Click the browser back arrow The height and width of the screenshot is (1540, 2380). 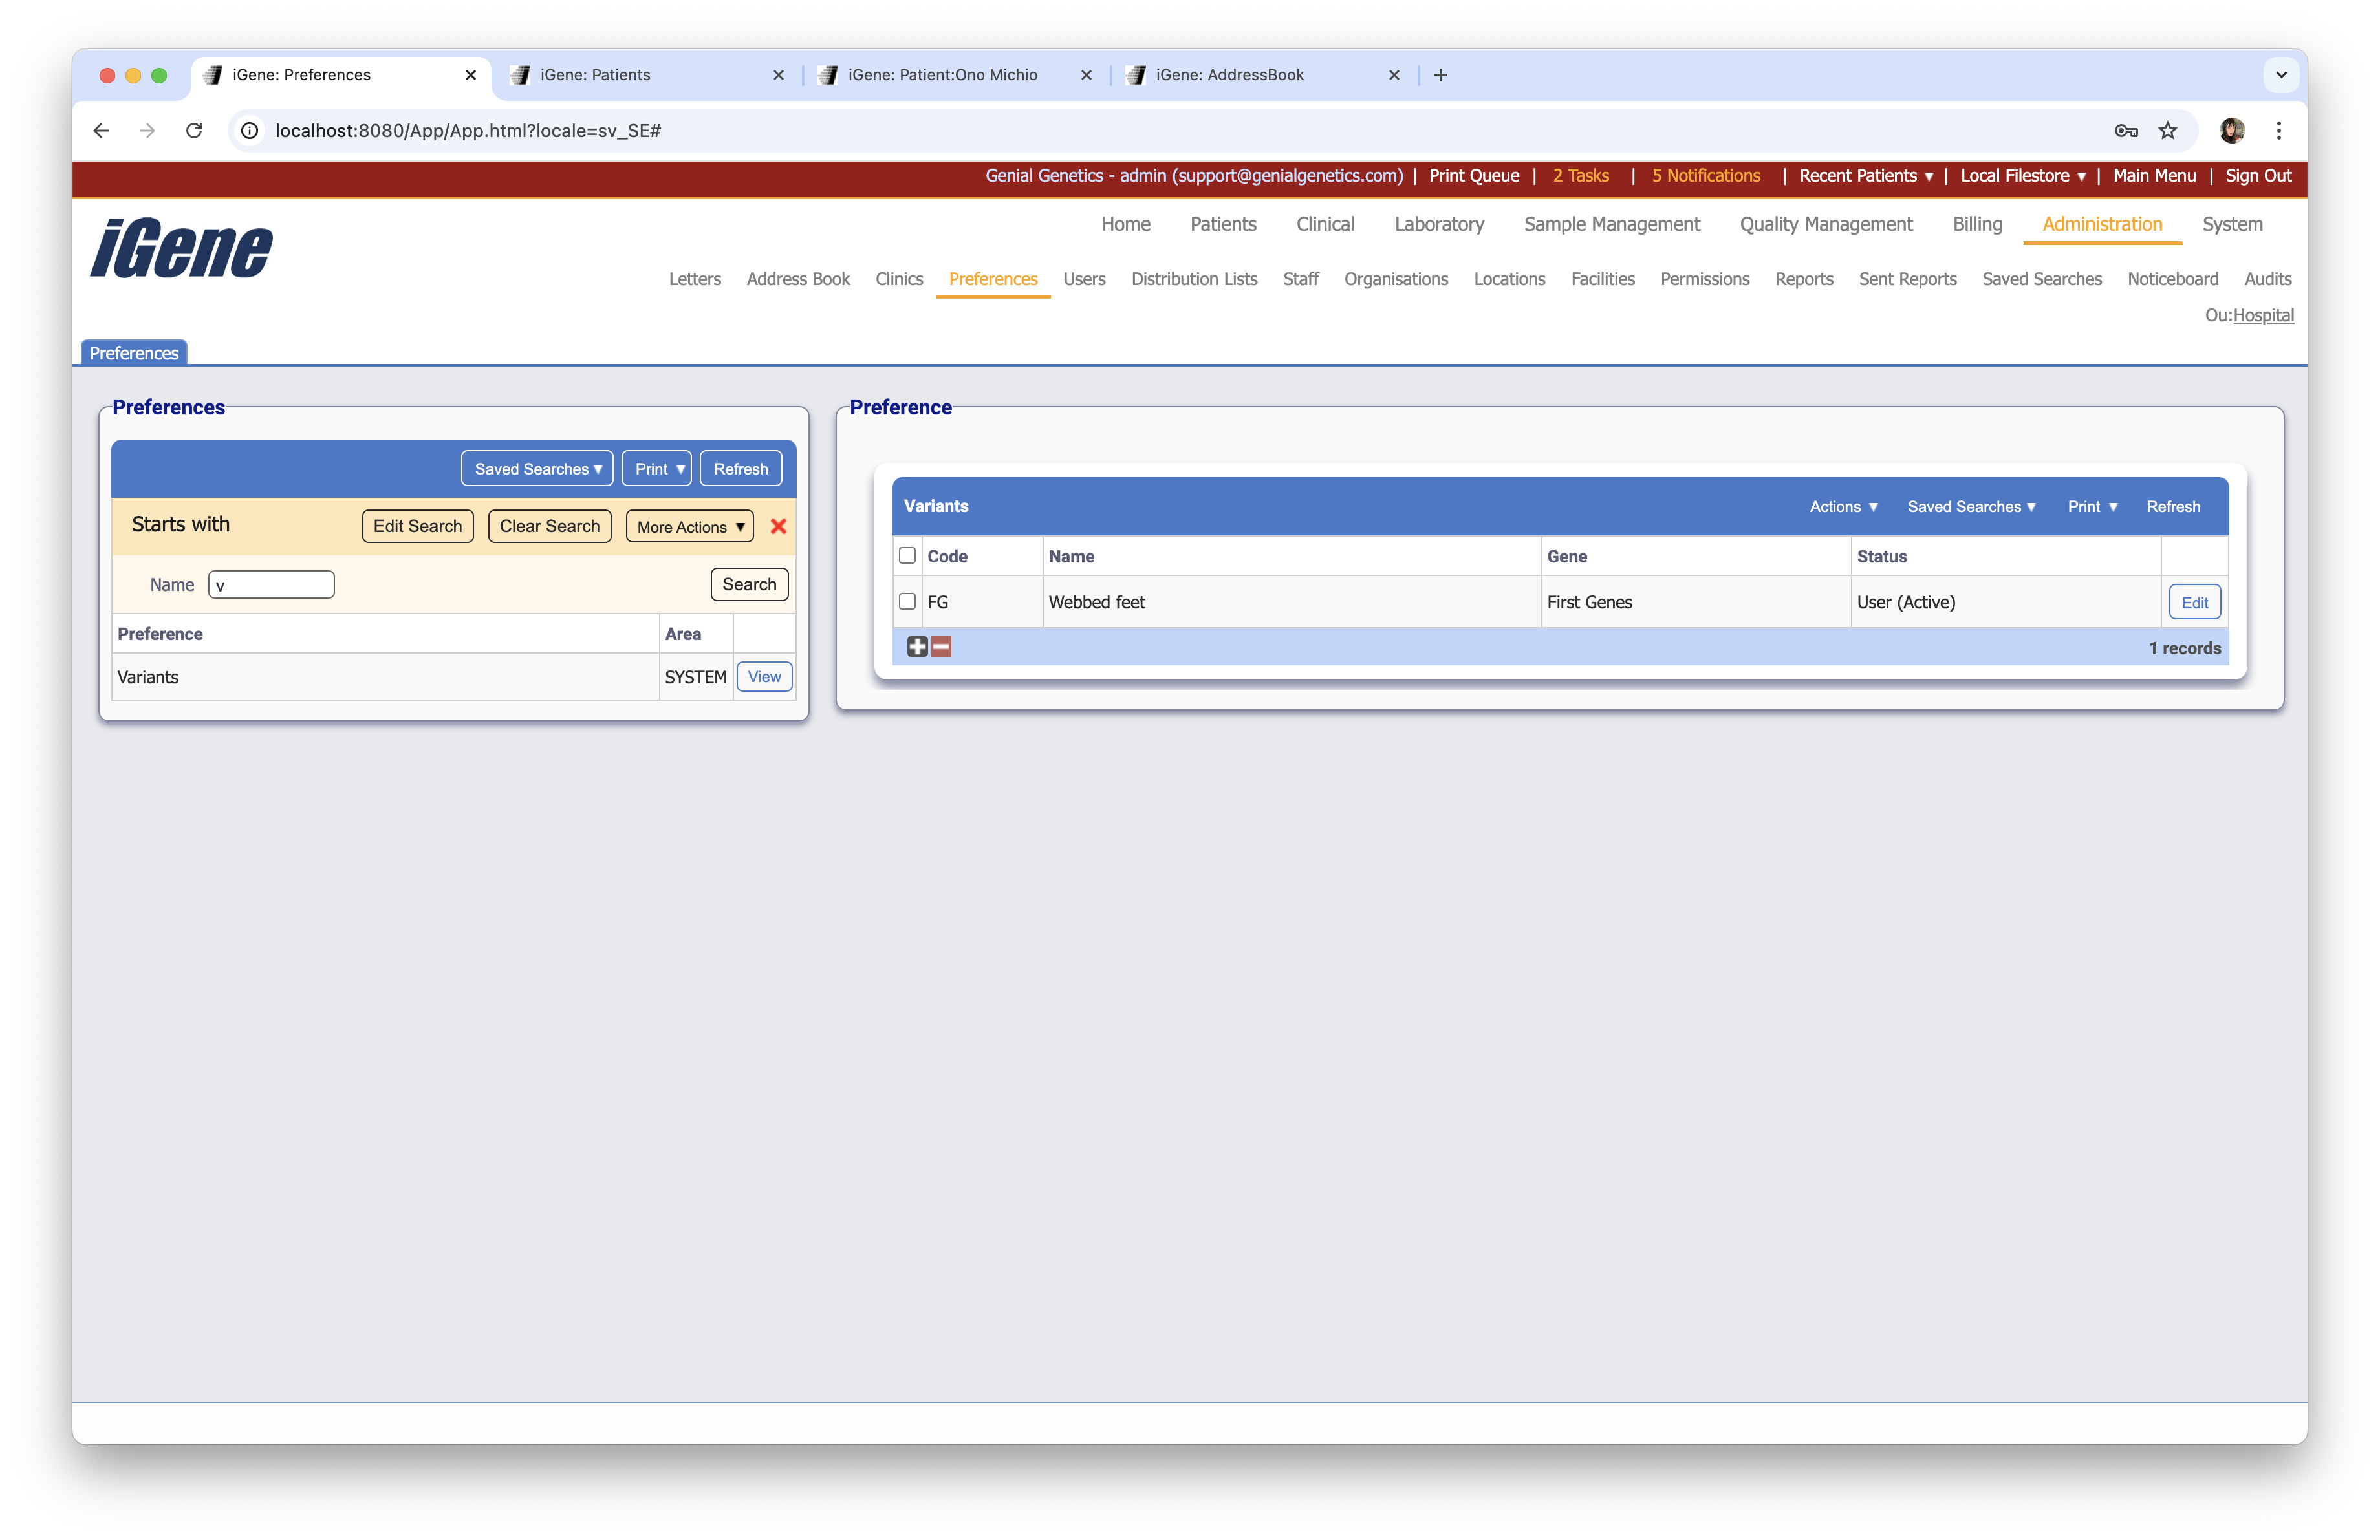click(101, 130)
